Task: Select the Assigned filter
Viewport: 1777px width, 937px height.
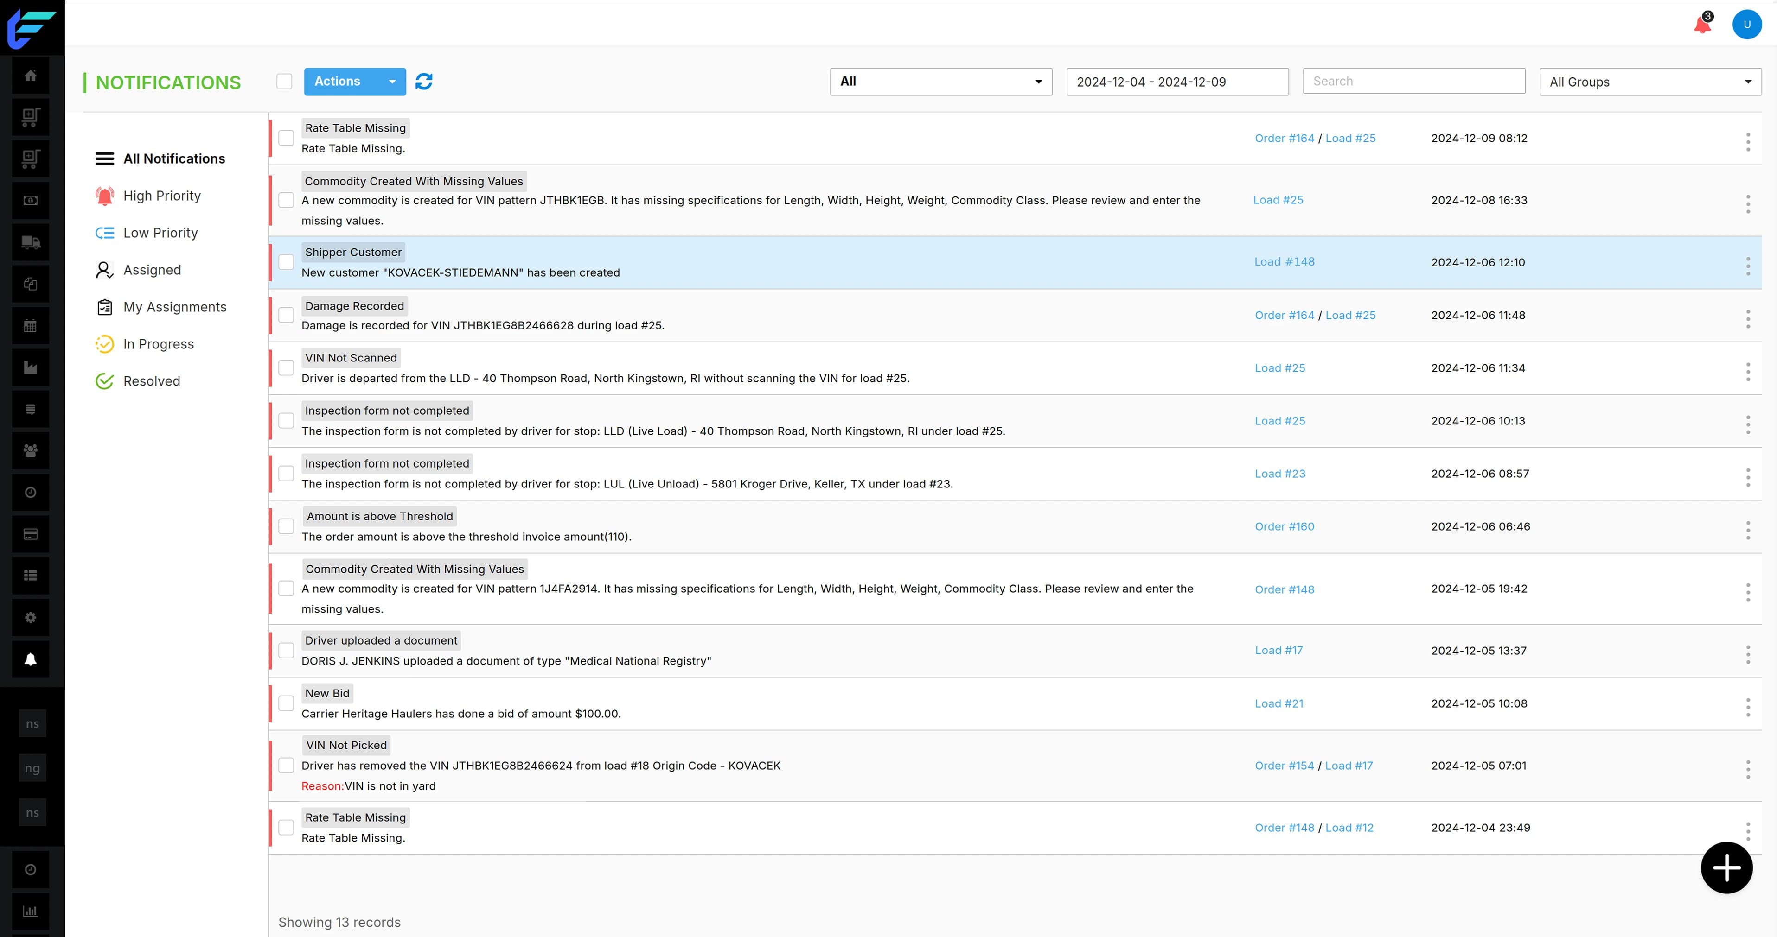Action: (x=138, y=270)
